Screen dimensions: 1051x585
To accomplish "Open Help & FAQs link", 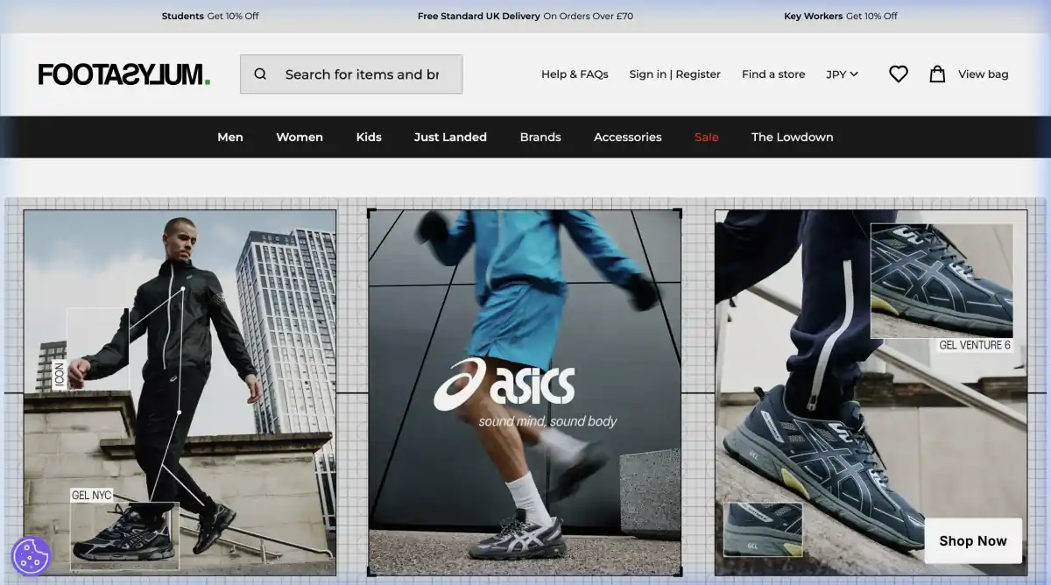I will coord(575,74).
